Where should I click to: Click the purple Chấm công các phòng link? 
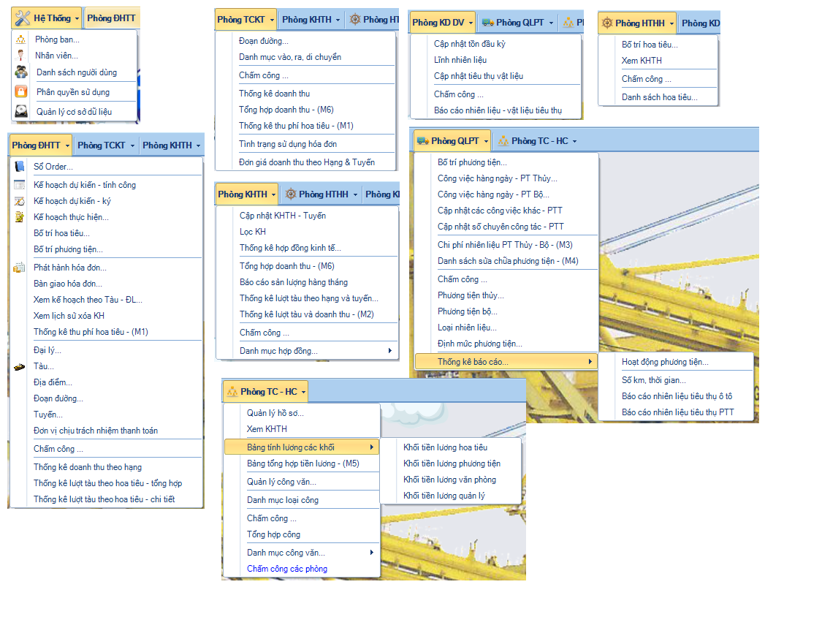click(287, 569)
